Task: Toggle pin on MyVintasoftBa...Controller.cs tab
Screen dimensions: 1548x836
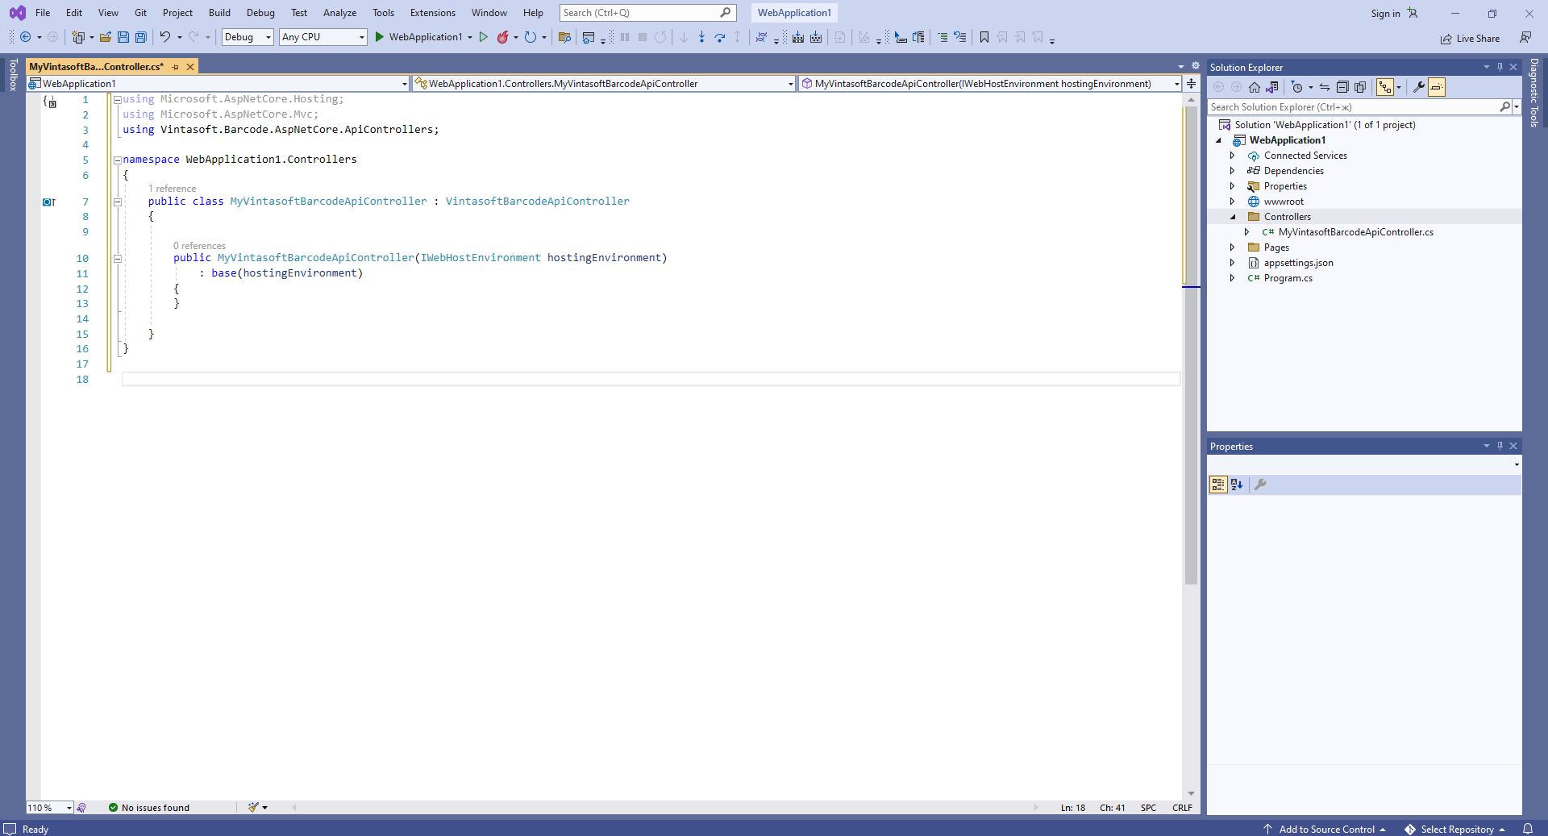Action: (x=176, y=67)
